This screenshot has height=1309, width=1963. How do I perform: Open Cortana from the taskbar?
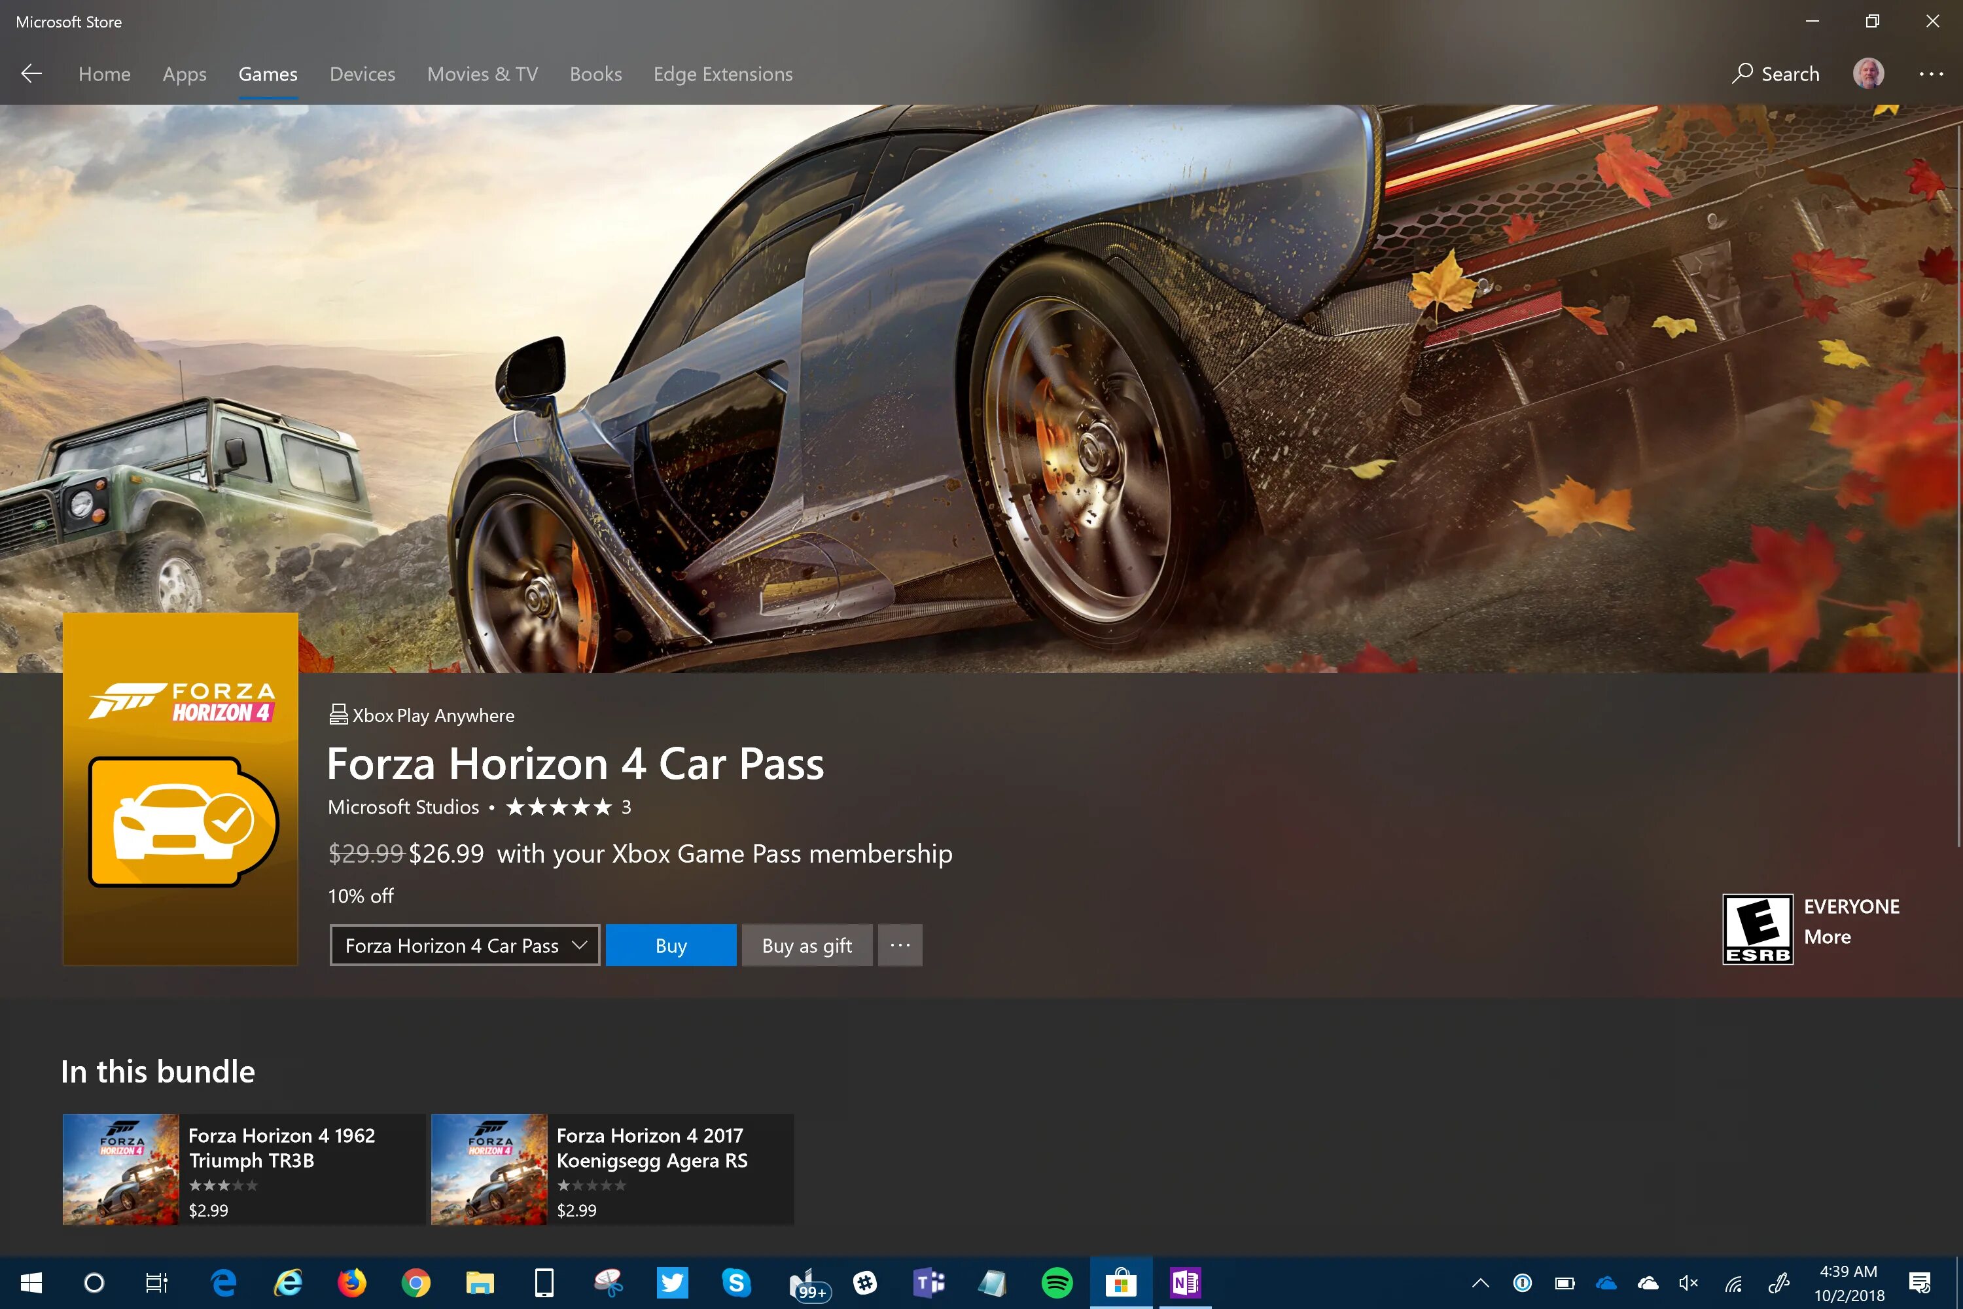[94, 1282]
